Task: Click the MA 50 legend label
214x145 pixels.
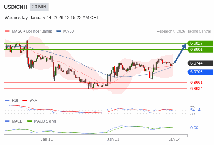Action: click(69, 32)
